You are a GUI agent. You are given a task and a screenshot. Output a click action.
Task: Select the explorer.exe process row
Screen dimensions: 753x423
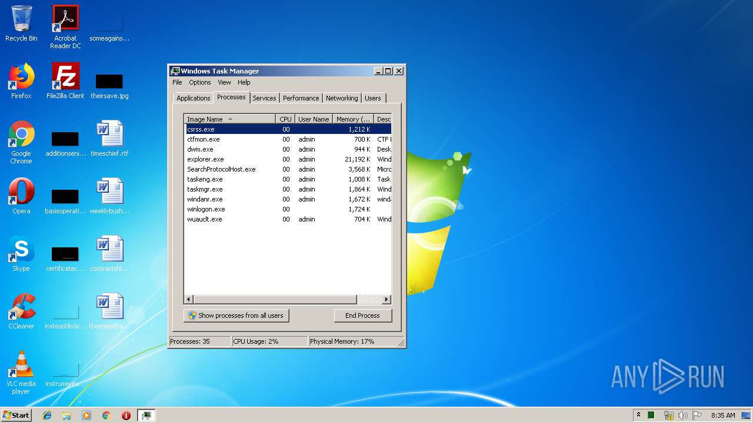(288, 159)
